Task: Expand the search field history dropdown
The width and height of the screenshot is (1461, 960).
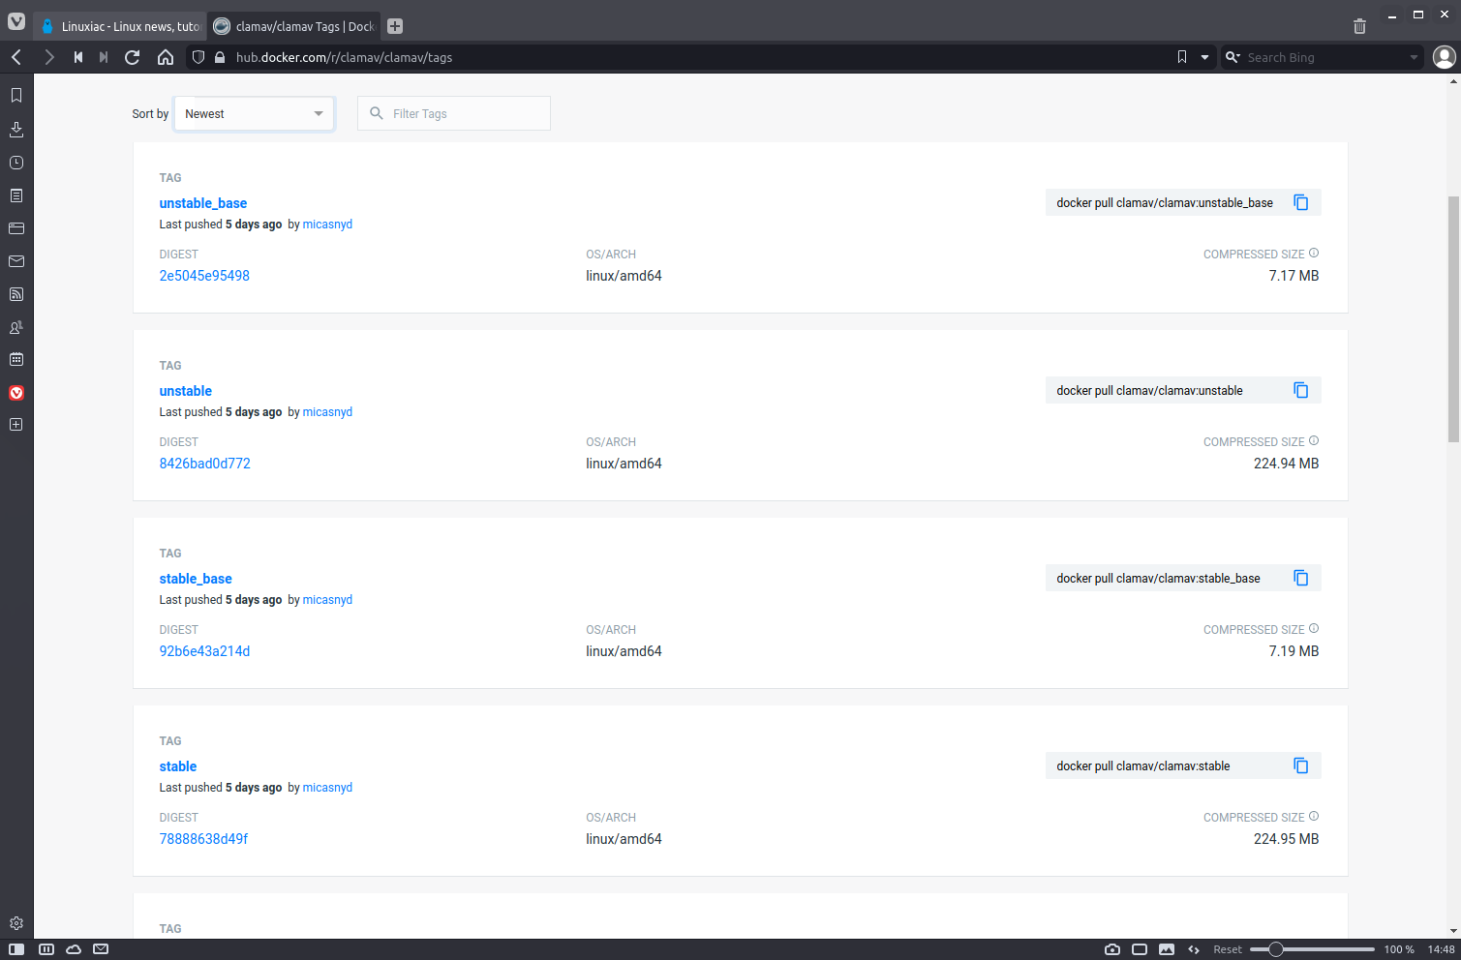Action: tap(1414, 57)
